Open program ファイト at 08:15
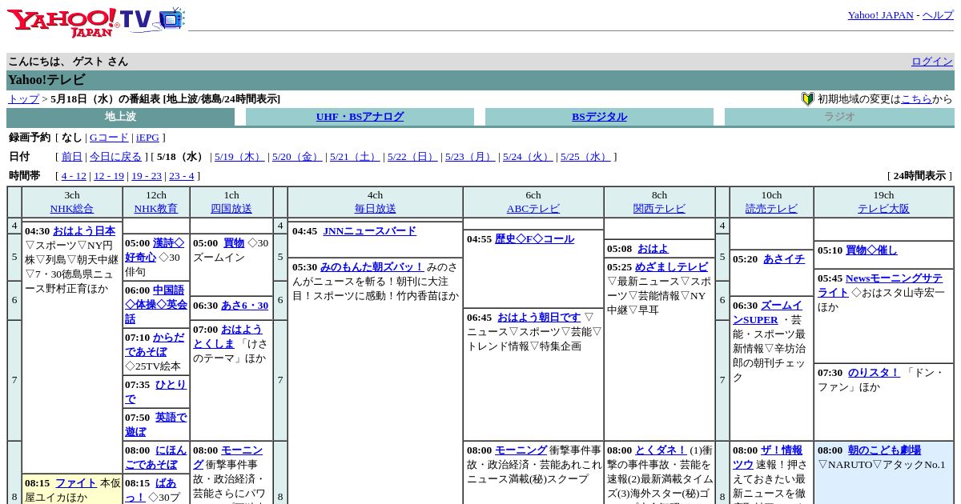This screenshot has width=961, height=504. 76,483
